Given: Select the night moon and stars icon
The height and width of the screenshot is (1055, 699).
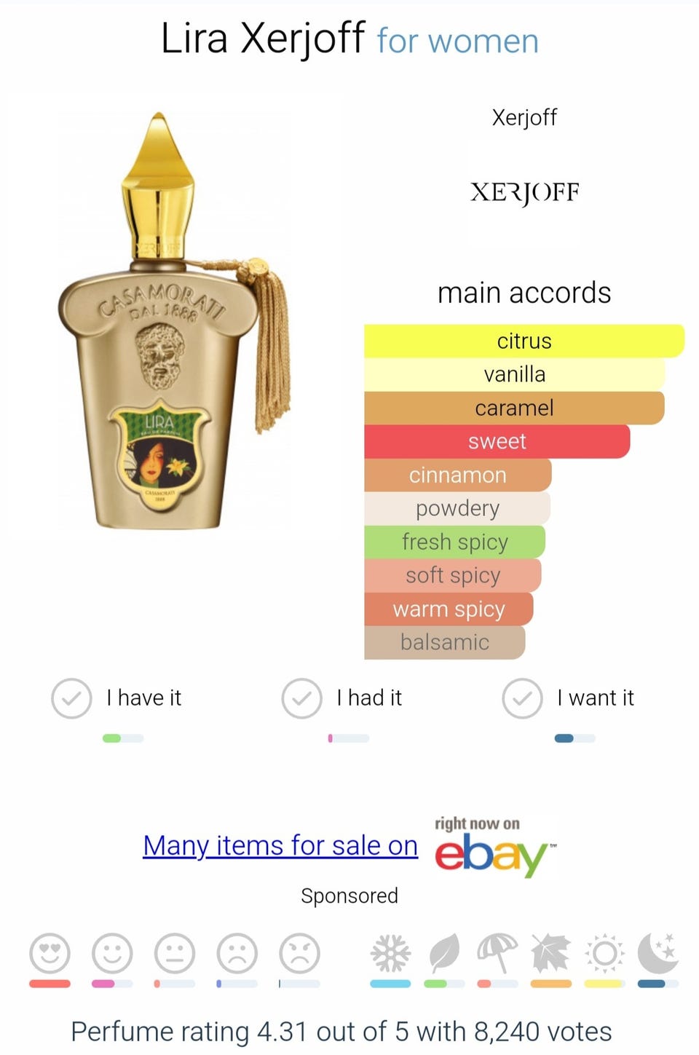Looking at the screenshot, I should [x=658, y=953].
